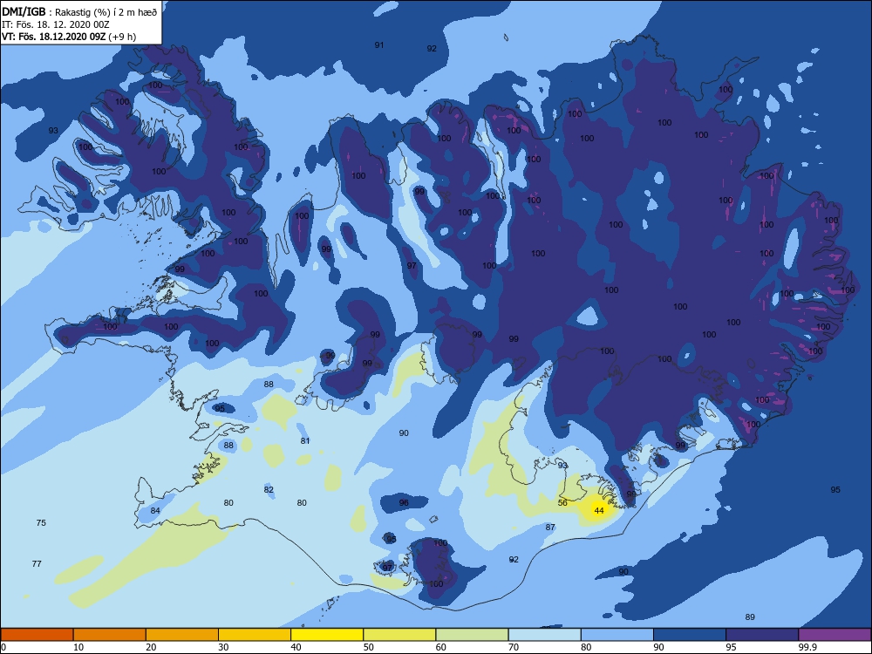Viewport: 872px width, 654px height.
Task: Click the 60–70 yellow-green legend swatch
Action: [472, 635]
